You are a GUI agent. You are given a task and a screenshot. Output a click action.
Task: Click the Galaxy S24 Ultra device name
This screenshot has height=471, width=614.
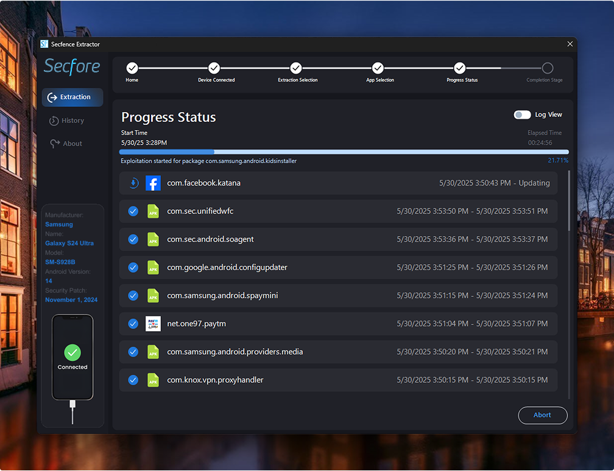pos(69,243)
